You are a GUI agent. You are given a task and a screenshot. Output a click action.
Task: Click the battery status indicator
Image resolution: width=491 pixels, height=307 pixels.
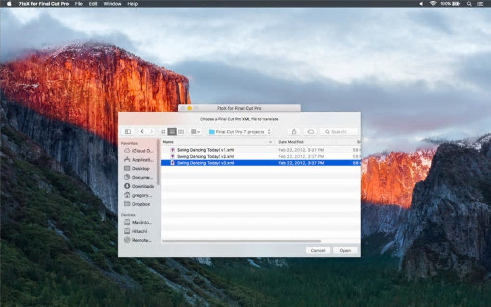point(450,4)
